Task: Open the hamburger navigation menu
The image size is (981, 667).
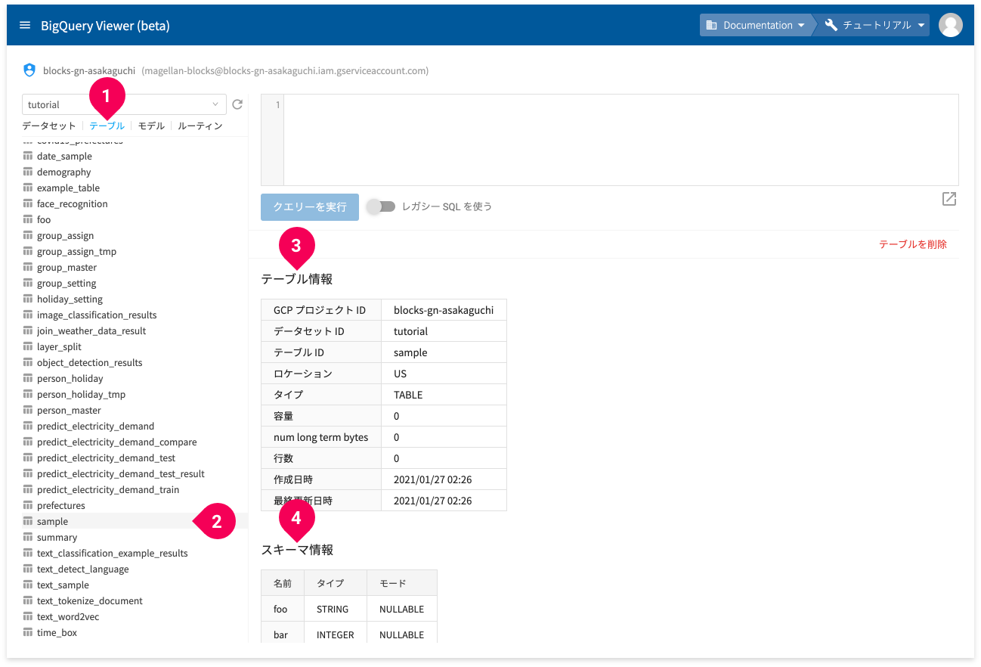Action: tap(25, 25)
